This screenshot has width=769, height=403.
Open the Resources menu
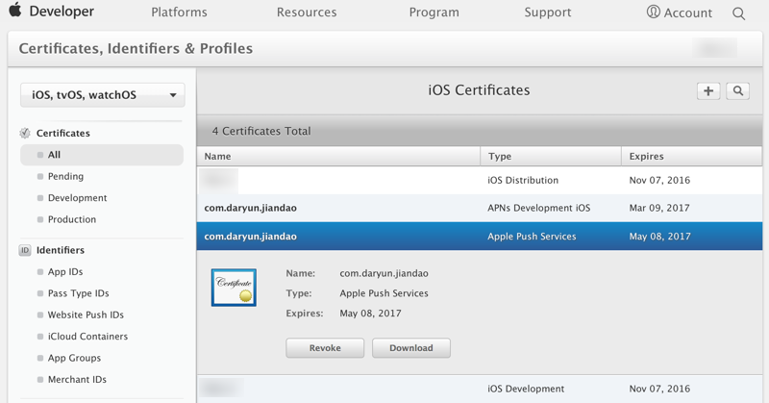pos(307,13)
